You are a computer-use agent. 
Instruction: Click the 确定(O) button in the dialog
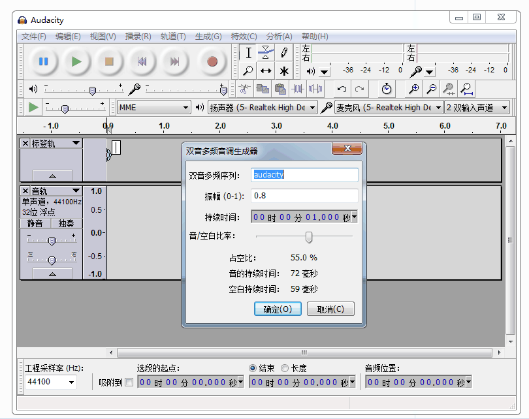click(277, 309)
